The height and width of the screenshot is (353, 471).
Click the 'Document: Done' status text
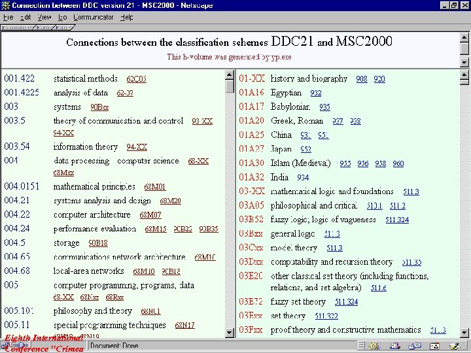[x=114, y=346]
